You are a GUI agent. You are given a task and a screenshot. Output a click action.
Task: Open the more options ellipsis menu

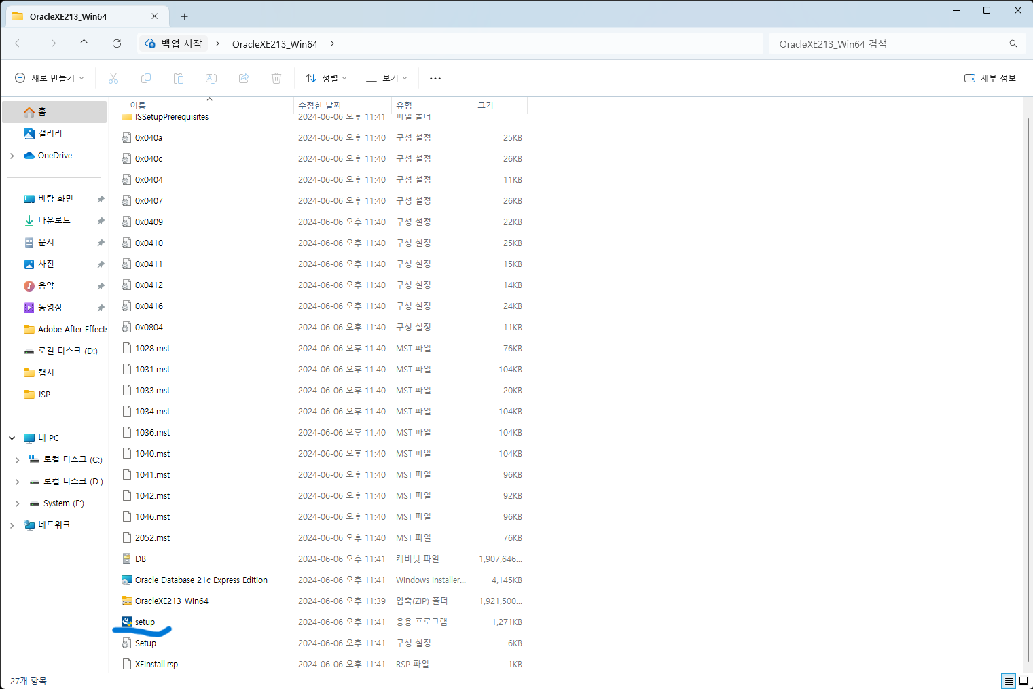coord(435,78)
